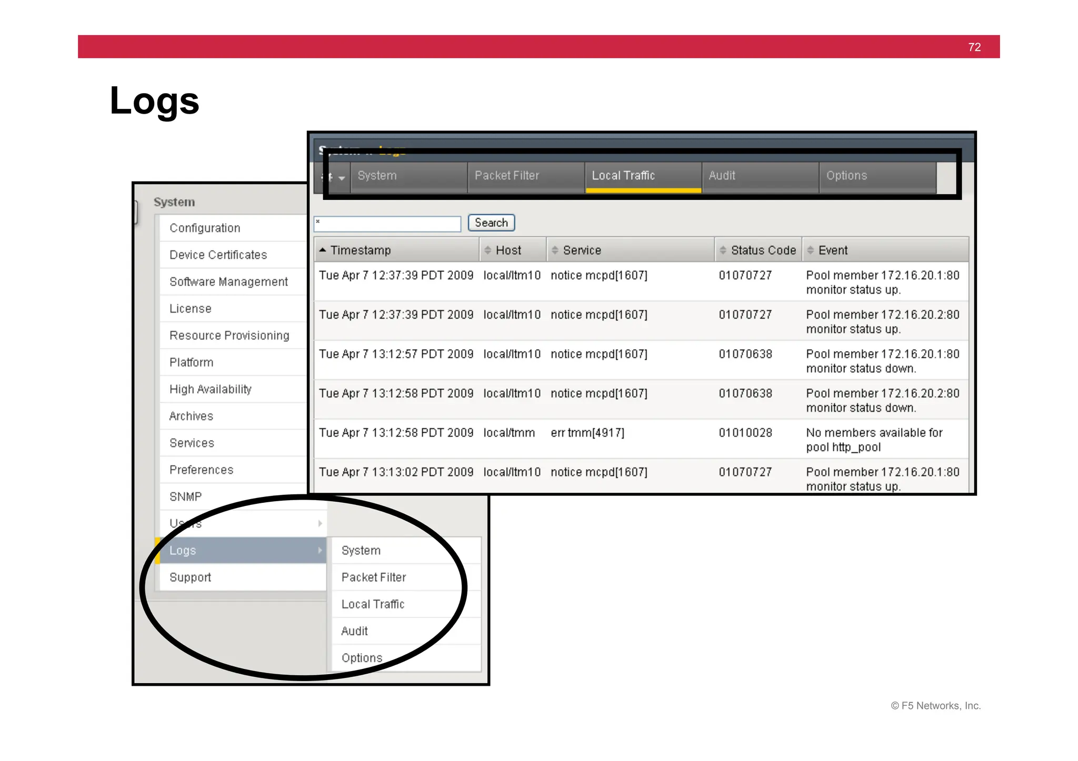
Task: Expand the Logs submenu arrow
Action: pos(320,550)
